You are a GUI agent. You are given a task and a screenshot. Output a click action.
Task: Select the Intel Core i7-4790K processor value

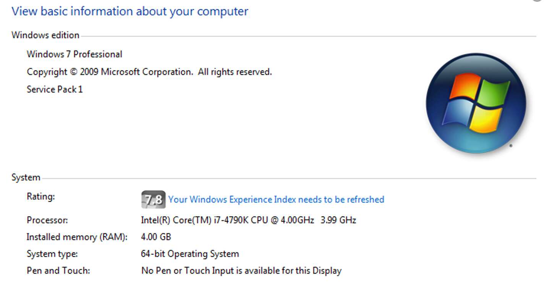pos(227,220)
